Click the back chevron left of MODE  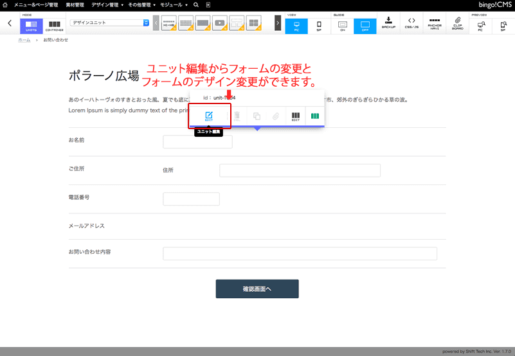[x=10, y=23]
